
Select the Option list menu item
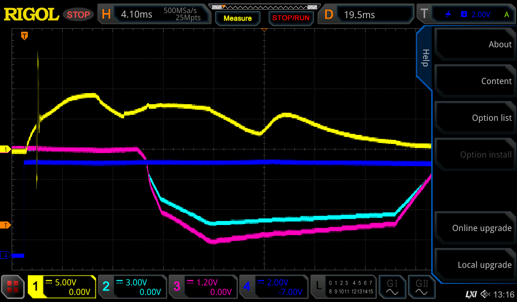(474, 118)
